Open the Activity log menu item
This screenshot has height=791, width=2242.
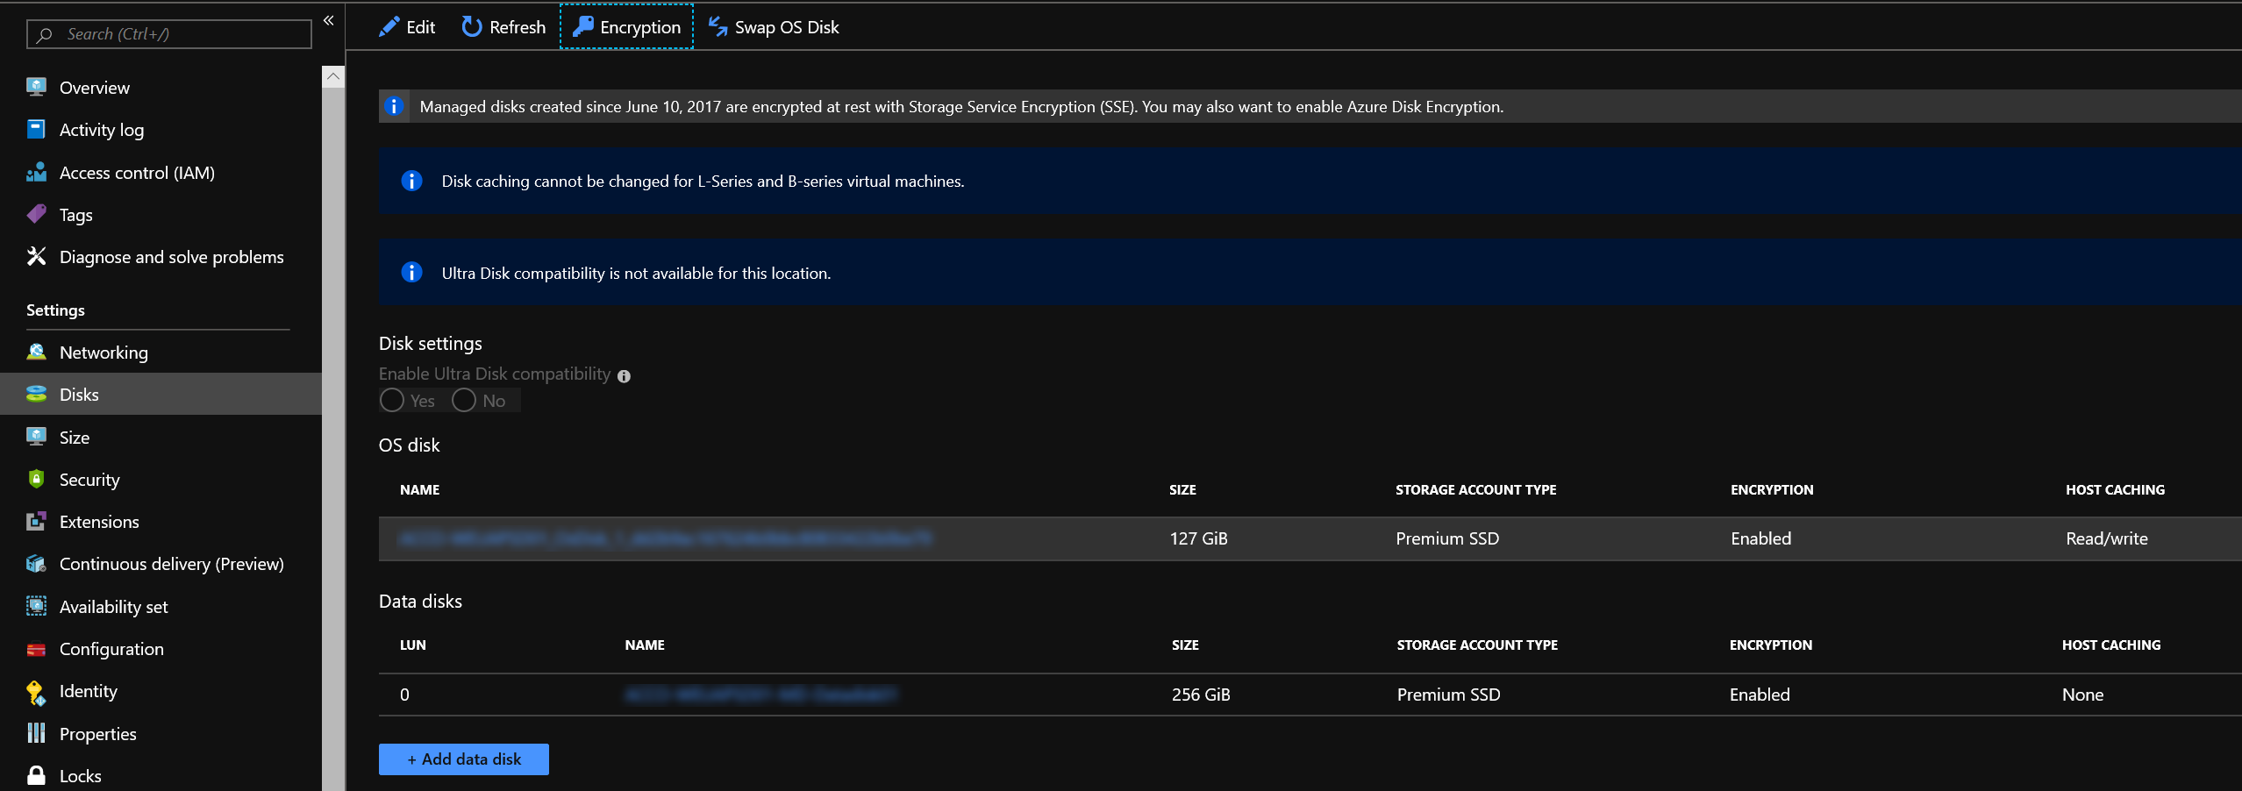tap(102, 130)
